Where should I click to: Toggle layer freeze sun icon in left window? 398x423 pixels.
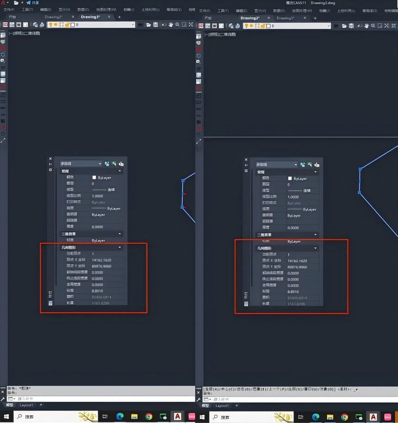[56, 25]
